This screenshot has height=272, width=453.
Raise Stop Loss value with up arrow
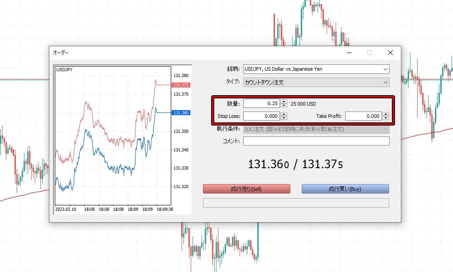coord(284,114)
